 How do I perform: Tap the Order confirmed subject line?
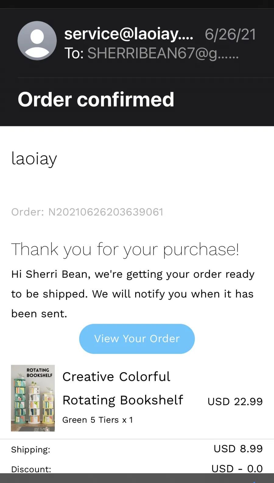[96, 99]
